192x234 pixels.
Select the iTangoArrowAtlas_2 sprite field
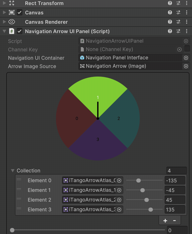(x=92, y=200)
